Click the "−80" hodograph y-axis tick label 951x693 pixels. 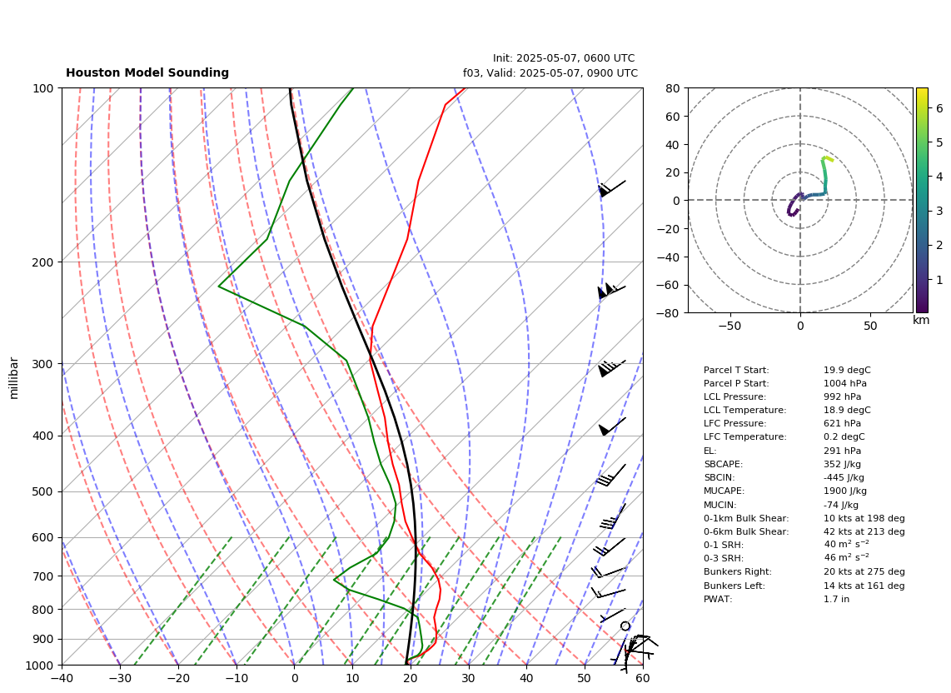[670, 313]
